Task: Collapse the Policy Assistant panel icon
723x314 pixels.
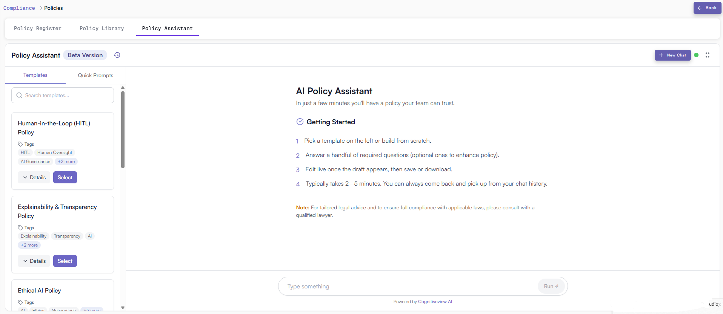Action: point(708,55)
